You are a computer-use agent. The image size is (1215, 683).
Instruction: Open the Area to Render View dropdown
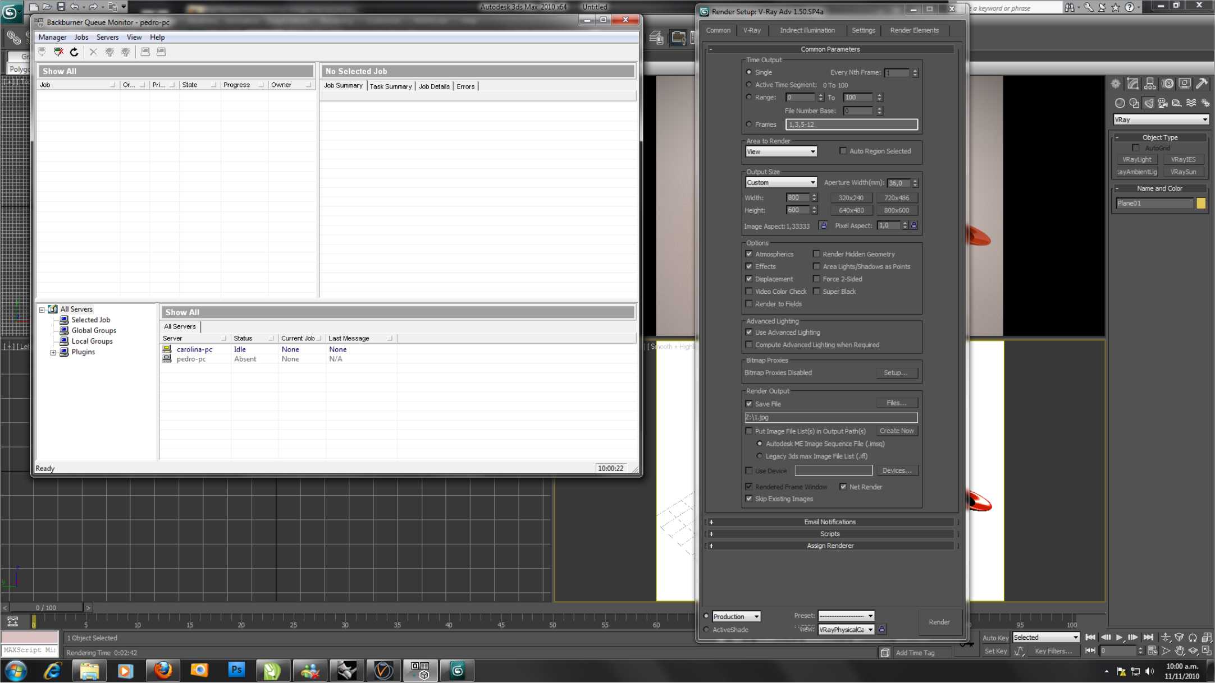[780, 151]
